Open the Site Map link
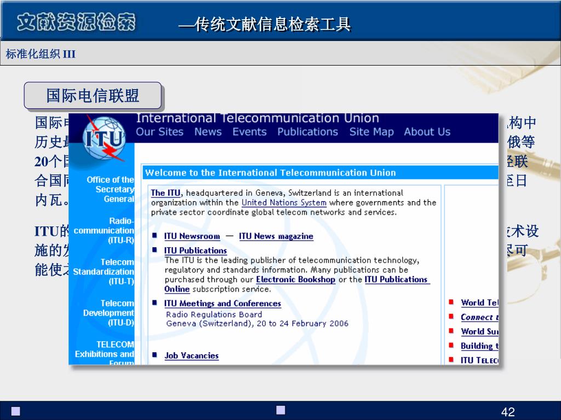The height and width of the screenshot is (420, 561). (x=371, y=132)
